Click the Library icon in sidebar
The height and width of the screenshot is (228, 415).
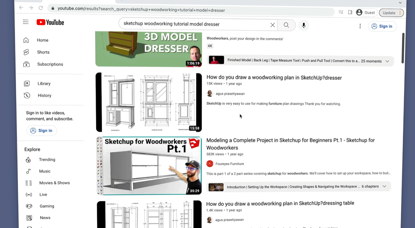27,83
